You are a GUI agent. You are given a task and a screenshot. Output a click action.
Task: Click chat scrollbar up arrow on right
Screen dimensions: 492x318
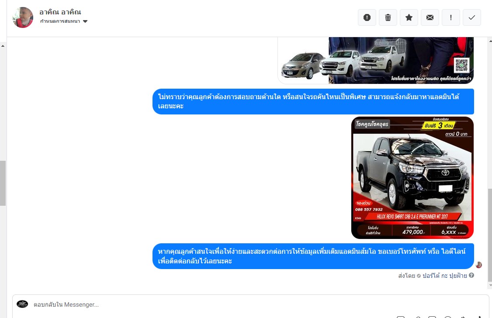[x=490, y=41]
